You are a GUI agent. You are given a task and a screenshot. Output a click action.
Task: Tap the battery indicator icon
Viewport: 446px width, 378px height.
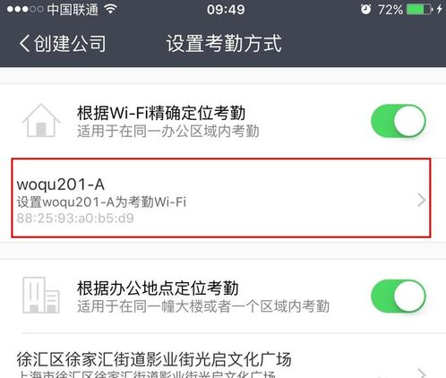pos(419,9)
